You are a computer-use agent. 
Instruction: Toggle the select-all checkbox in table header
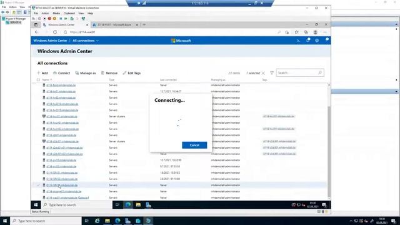(x=38, y=80)
